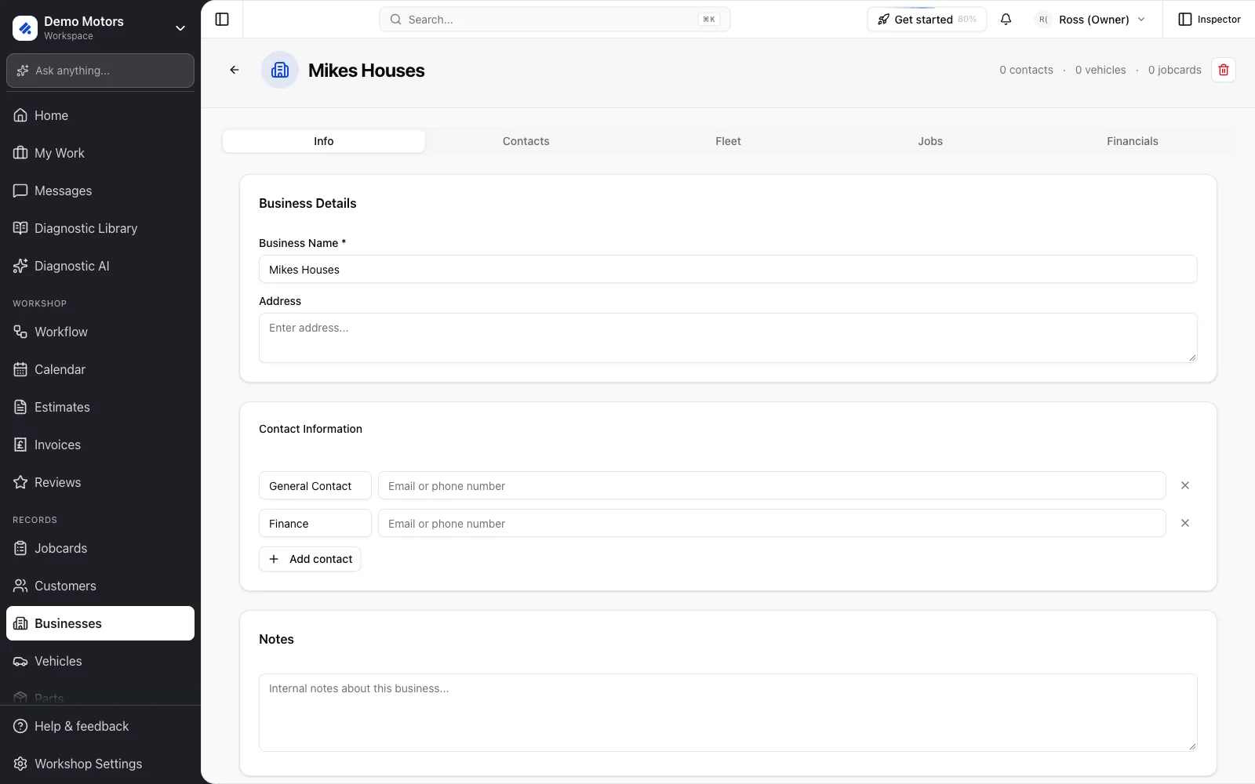Click the Business Name field
The image size is (1255, 784).
[728, 269]
